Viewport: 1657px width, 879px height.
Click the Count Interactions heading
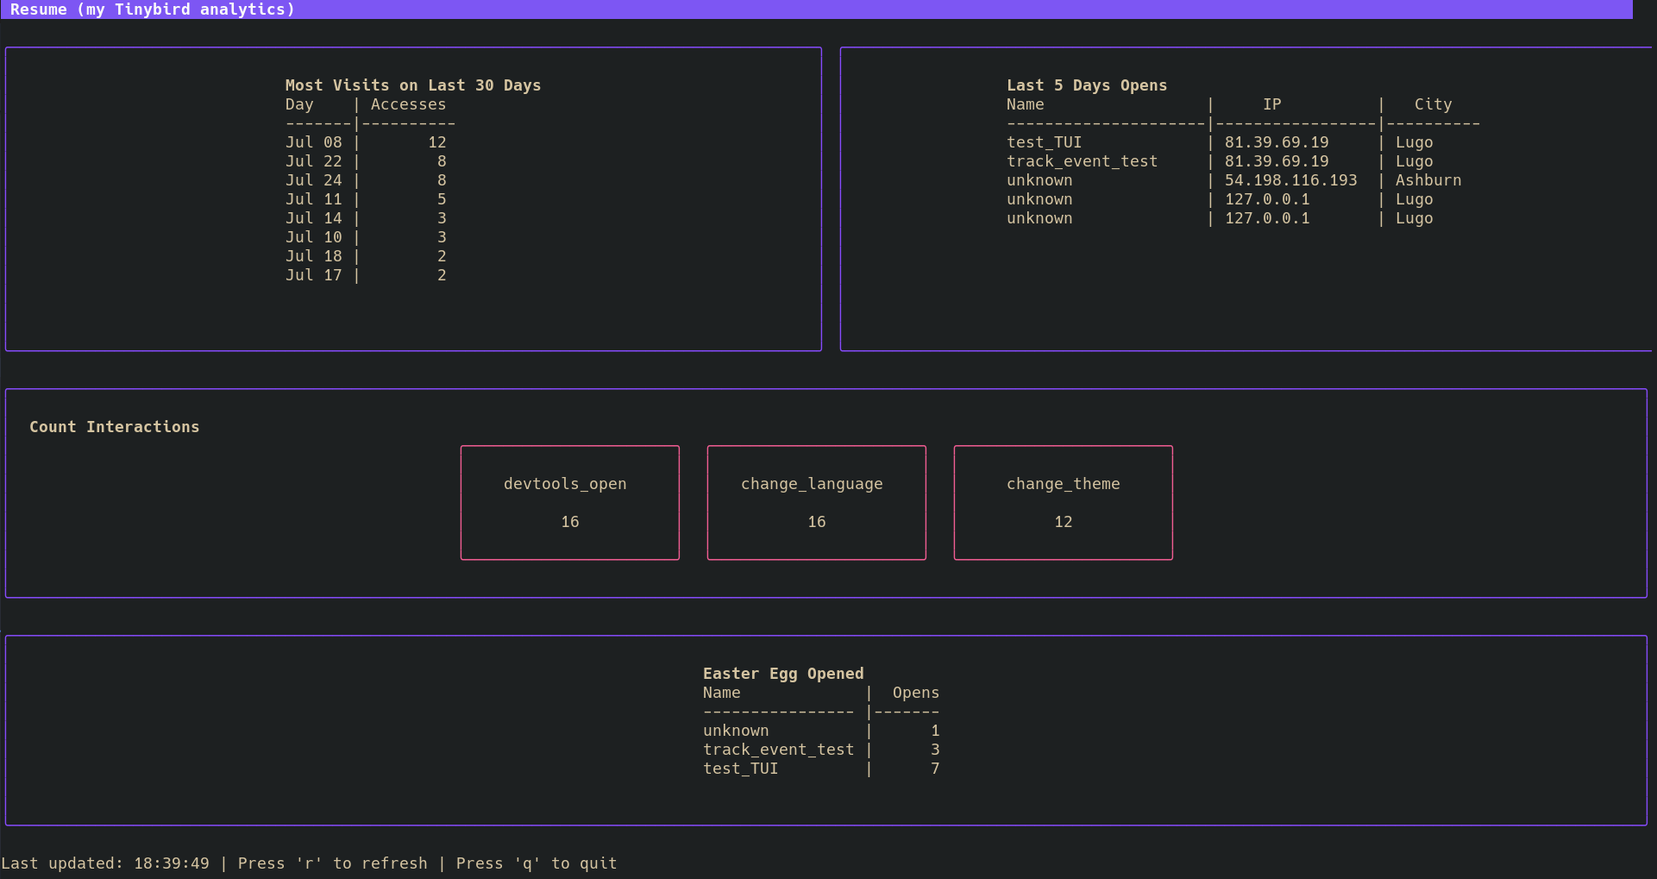114,427
